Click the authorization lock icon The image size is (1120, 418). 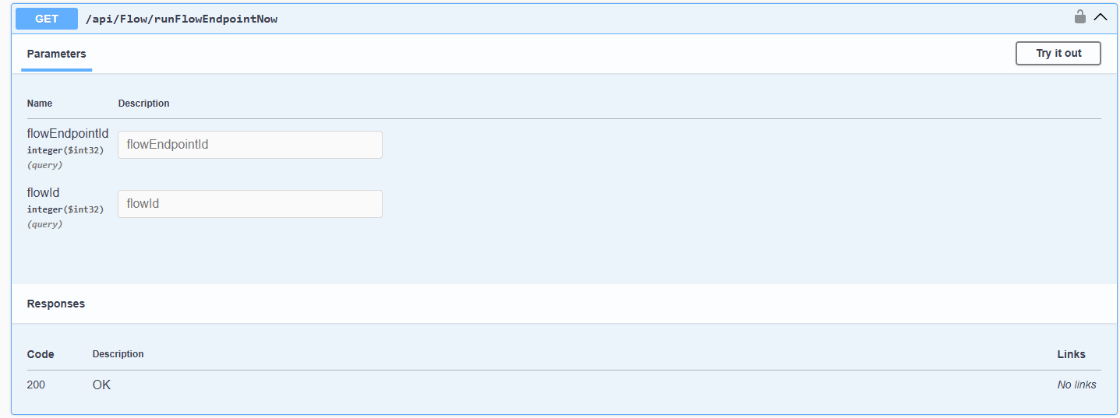pyautogui.click(x=1080, y=16)
